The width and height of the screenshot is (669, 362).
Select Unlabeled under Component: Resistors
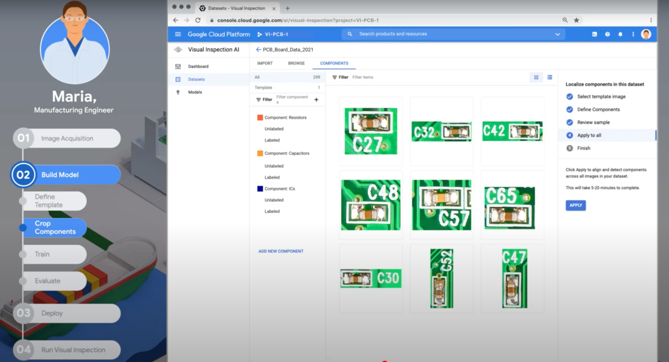tap(274, 129)
